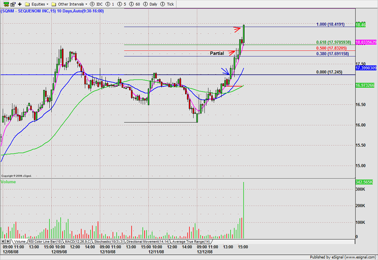The height and width of the screenshot is (260, 378).
Task: Select the IDC symbol button
Action: pos(96,4)
